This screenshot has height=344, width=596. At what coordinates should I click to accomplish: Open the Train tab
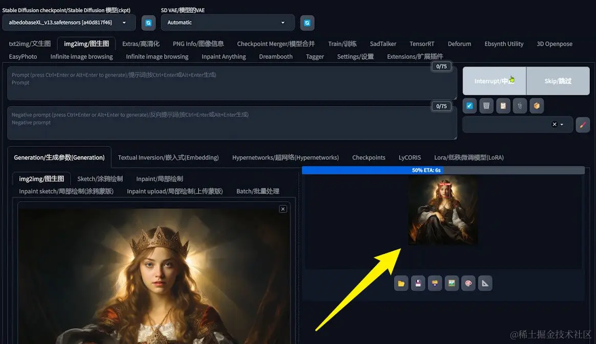click(342, 44)
